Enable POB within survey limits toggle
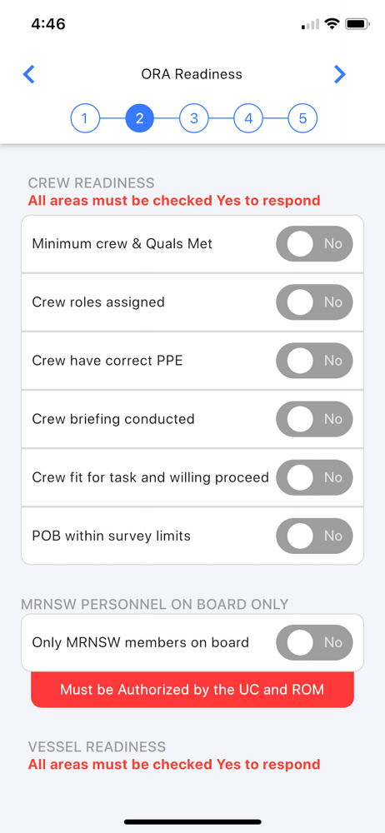The height and width of the screenshot is (833, 385). [314, 536]
